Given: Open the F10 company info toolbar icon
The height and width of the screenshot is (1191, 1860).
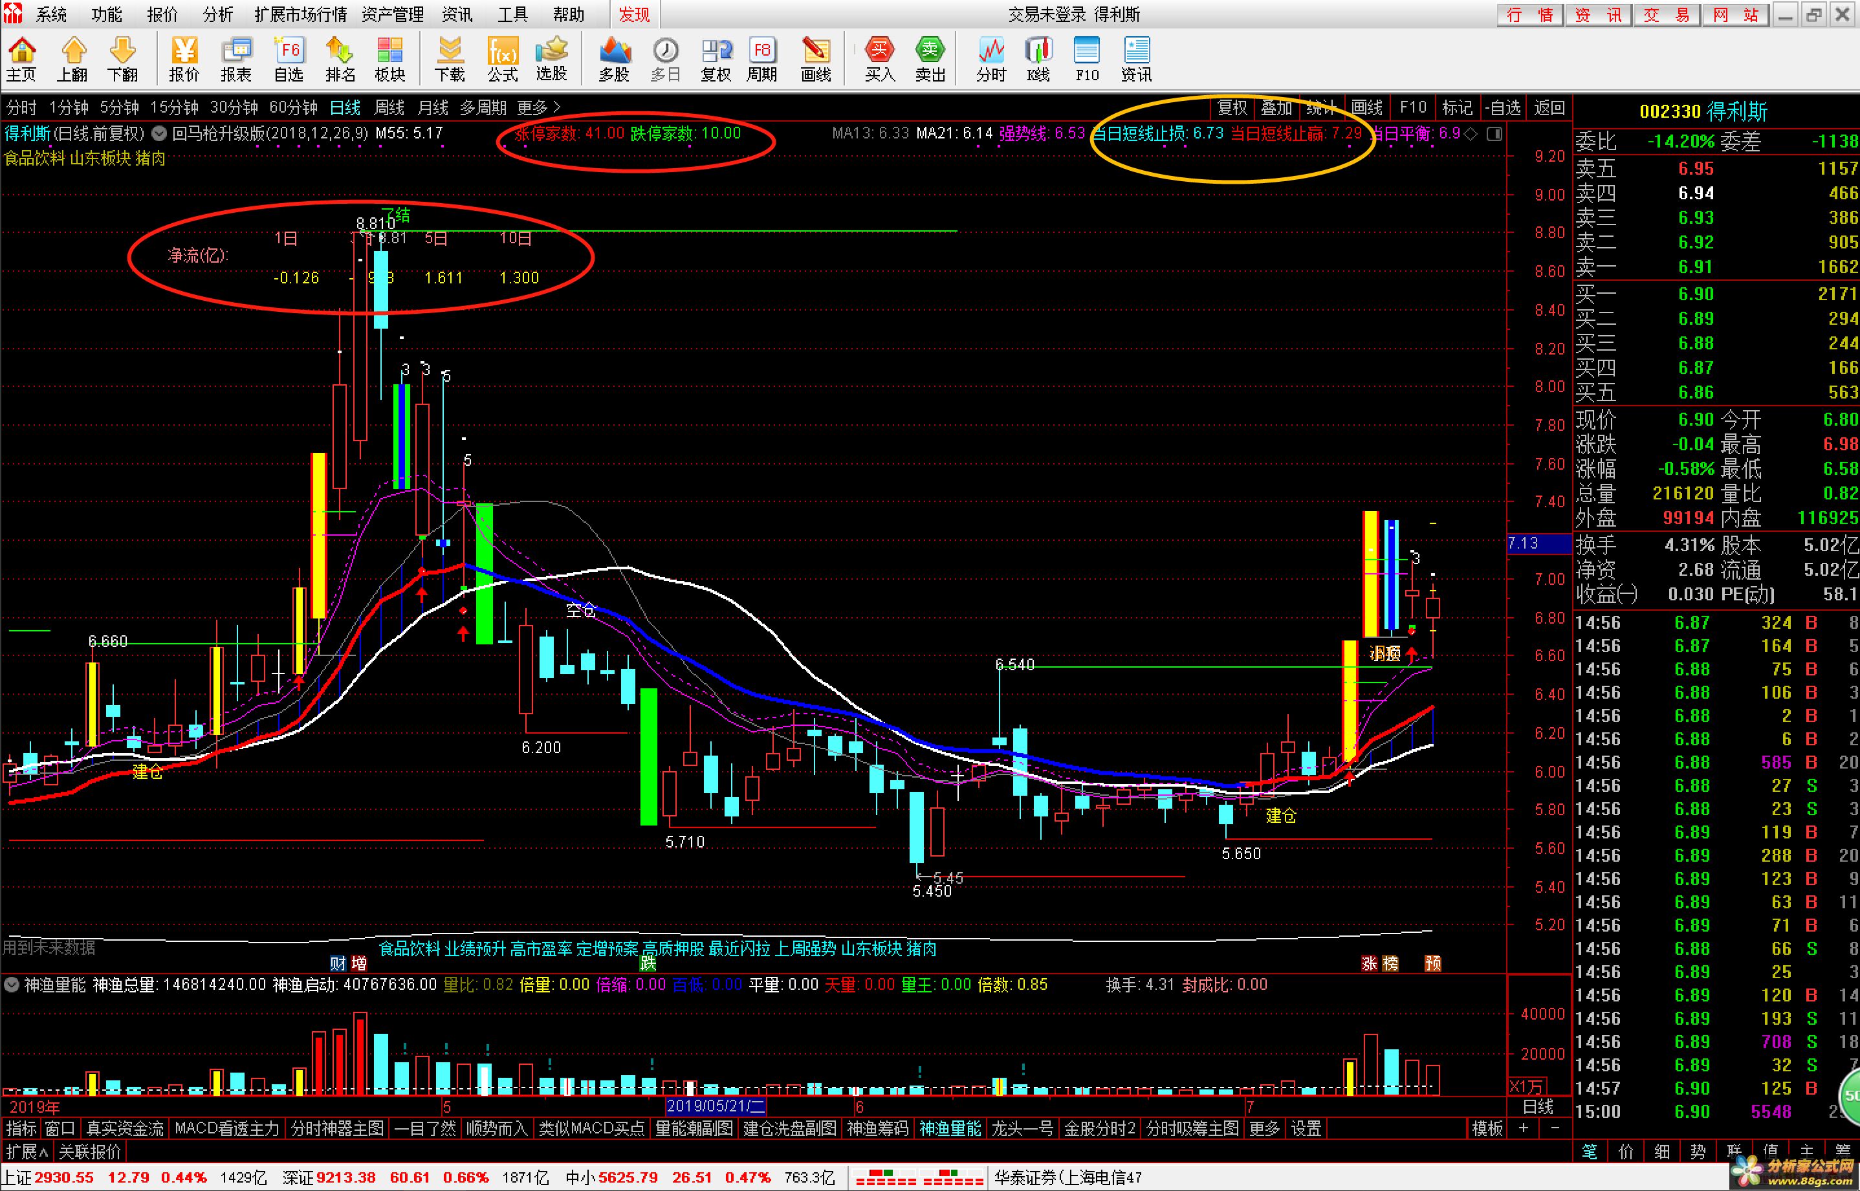Looking at the screenshot, I should 1087,59.
